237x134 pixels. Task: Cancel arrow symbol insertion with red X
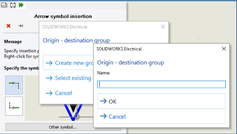tap(9, 26)
